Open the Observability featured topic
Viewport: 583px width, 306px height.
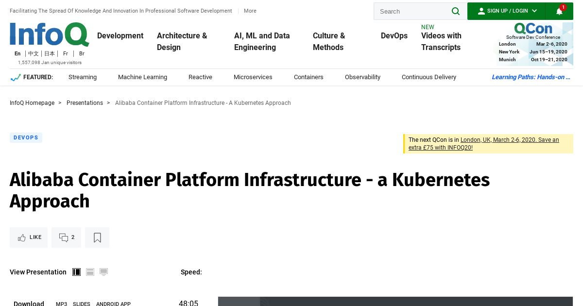[362, 77]
